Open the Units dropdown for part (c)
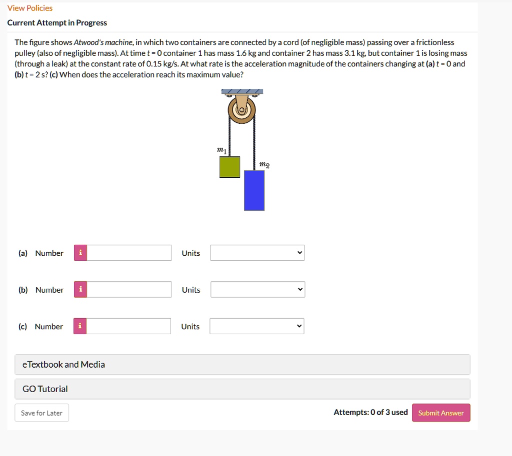Viewport: 512px width, 456px height. coord(257,326)
